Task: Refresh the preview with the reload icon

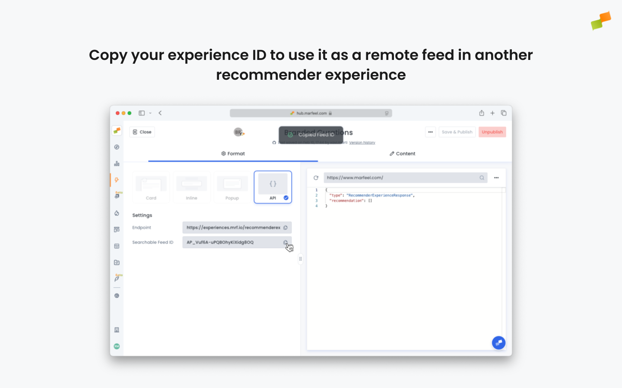Action: click(316, 177)
